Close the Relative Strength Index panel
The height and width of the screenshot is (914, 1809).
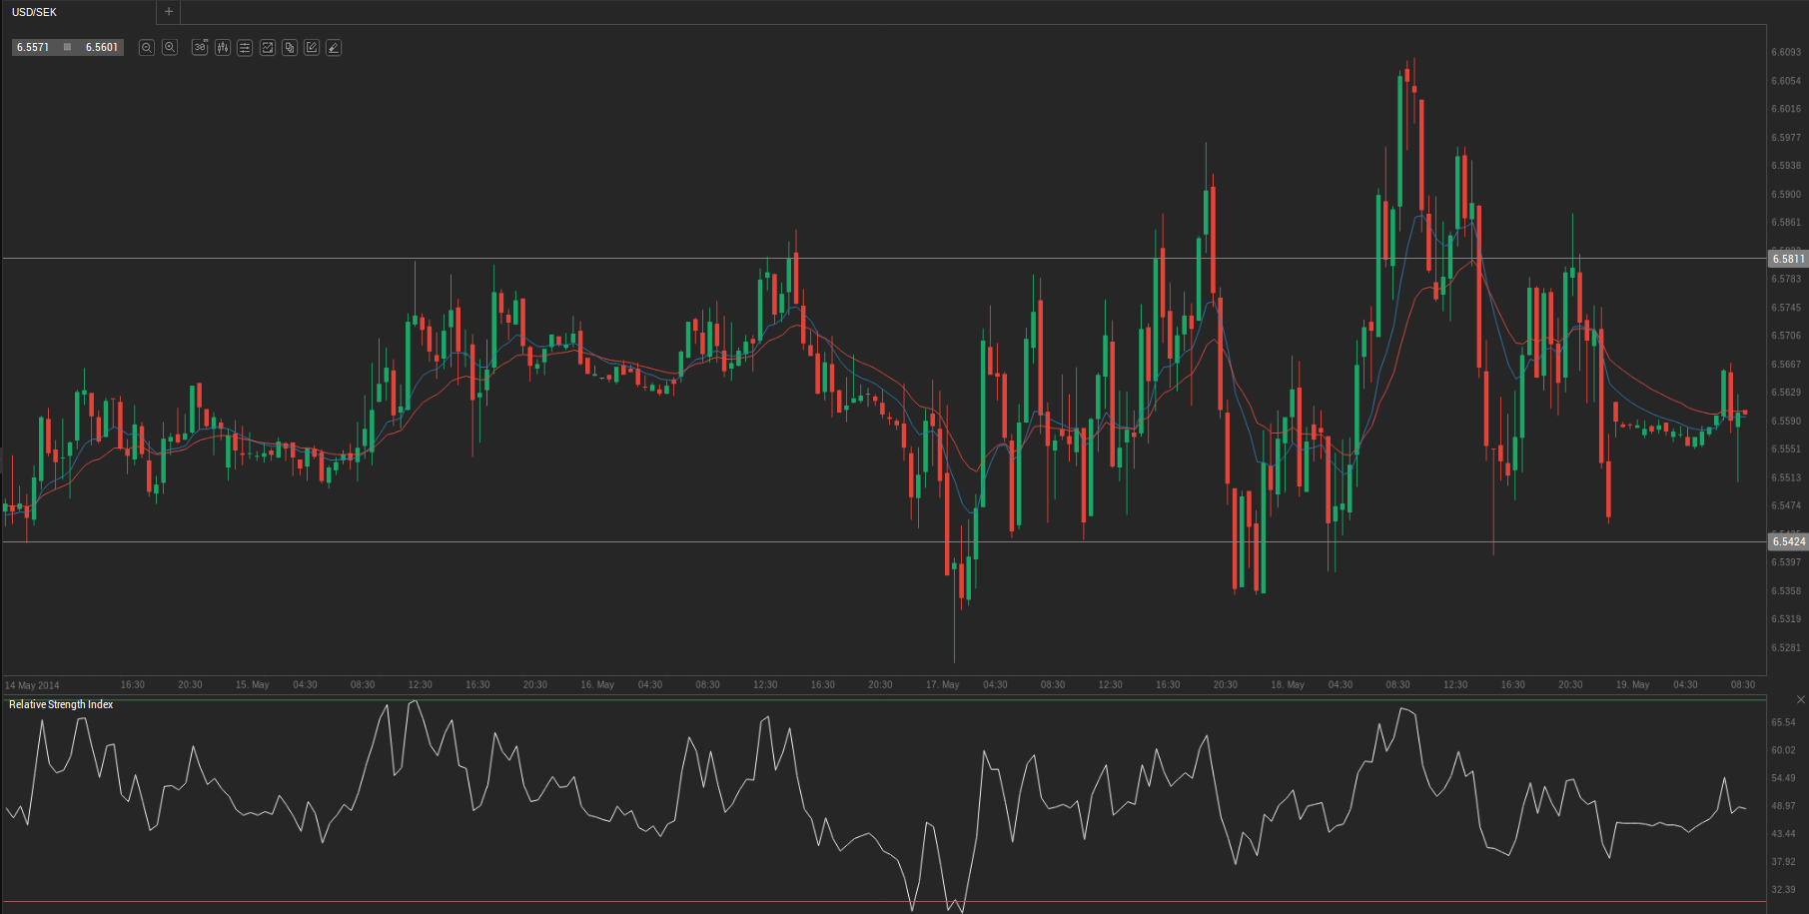[1800, 699]
